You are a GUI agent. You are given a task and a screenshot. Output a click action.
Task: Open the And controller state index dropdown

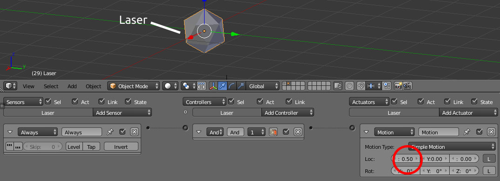pyautogui.click(x=257, y=132)
